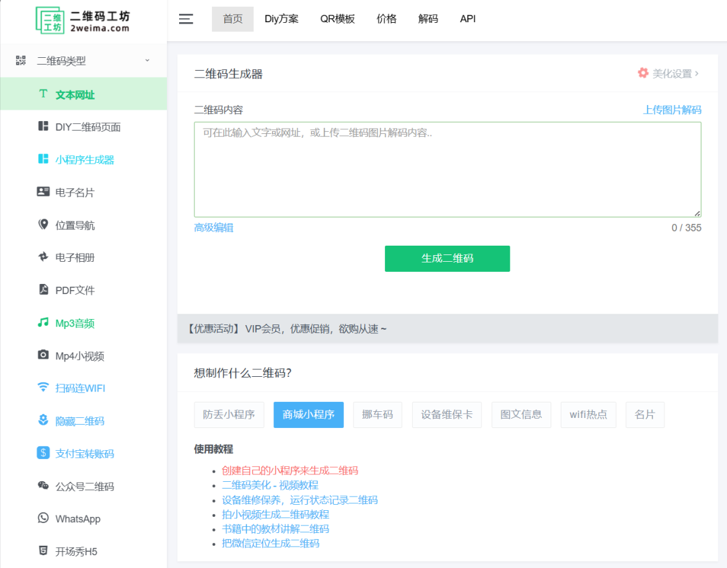Collapse the 二维码类型 sidebar section
The height and width of the screenshot is (568, 727).
[147, 61]
